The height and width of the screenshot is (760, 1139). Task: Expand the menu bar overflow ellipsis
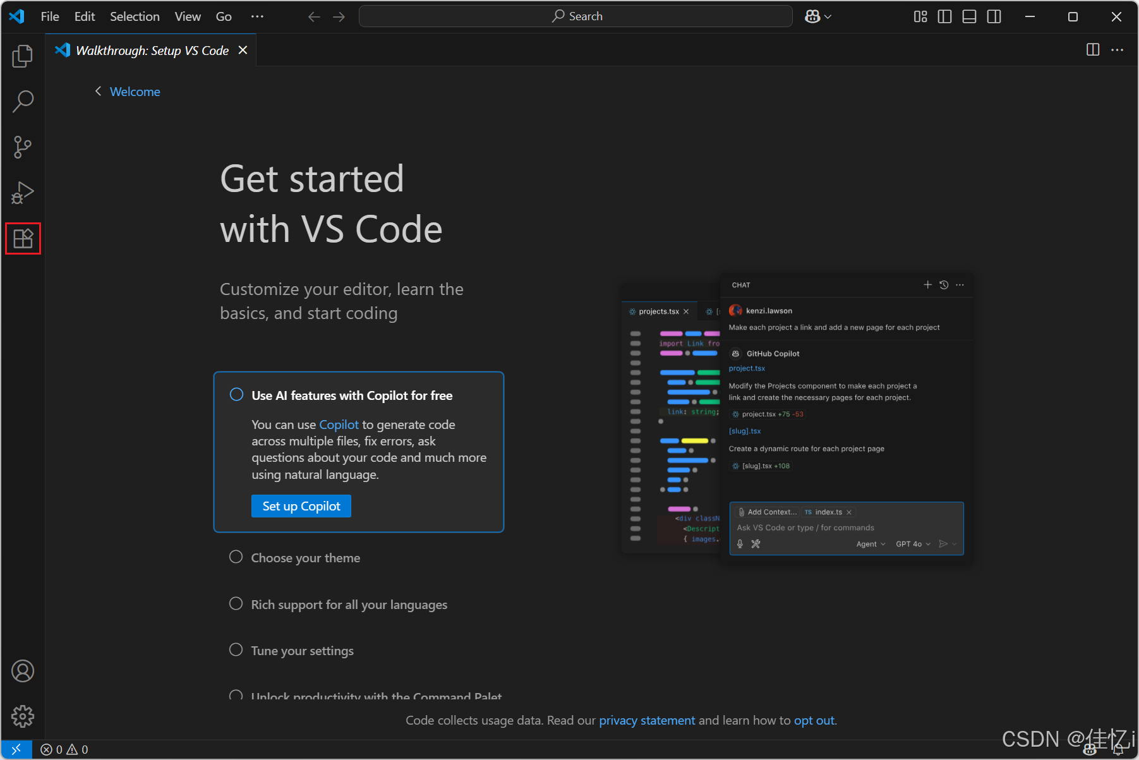click(x=256, y=16)
